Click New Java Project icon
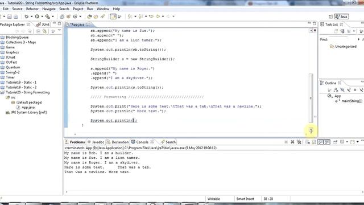 pos(62,17)
